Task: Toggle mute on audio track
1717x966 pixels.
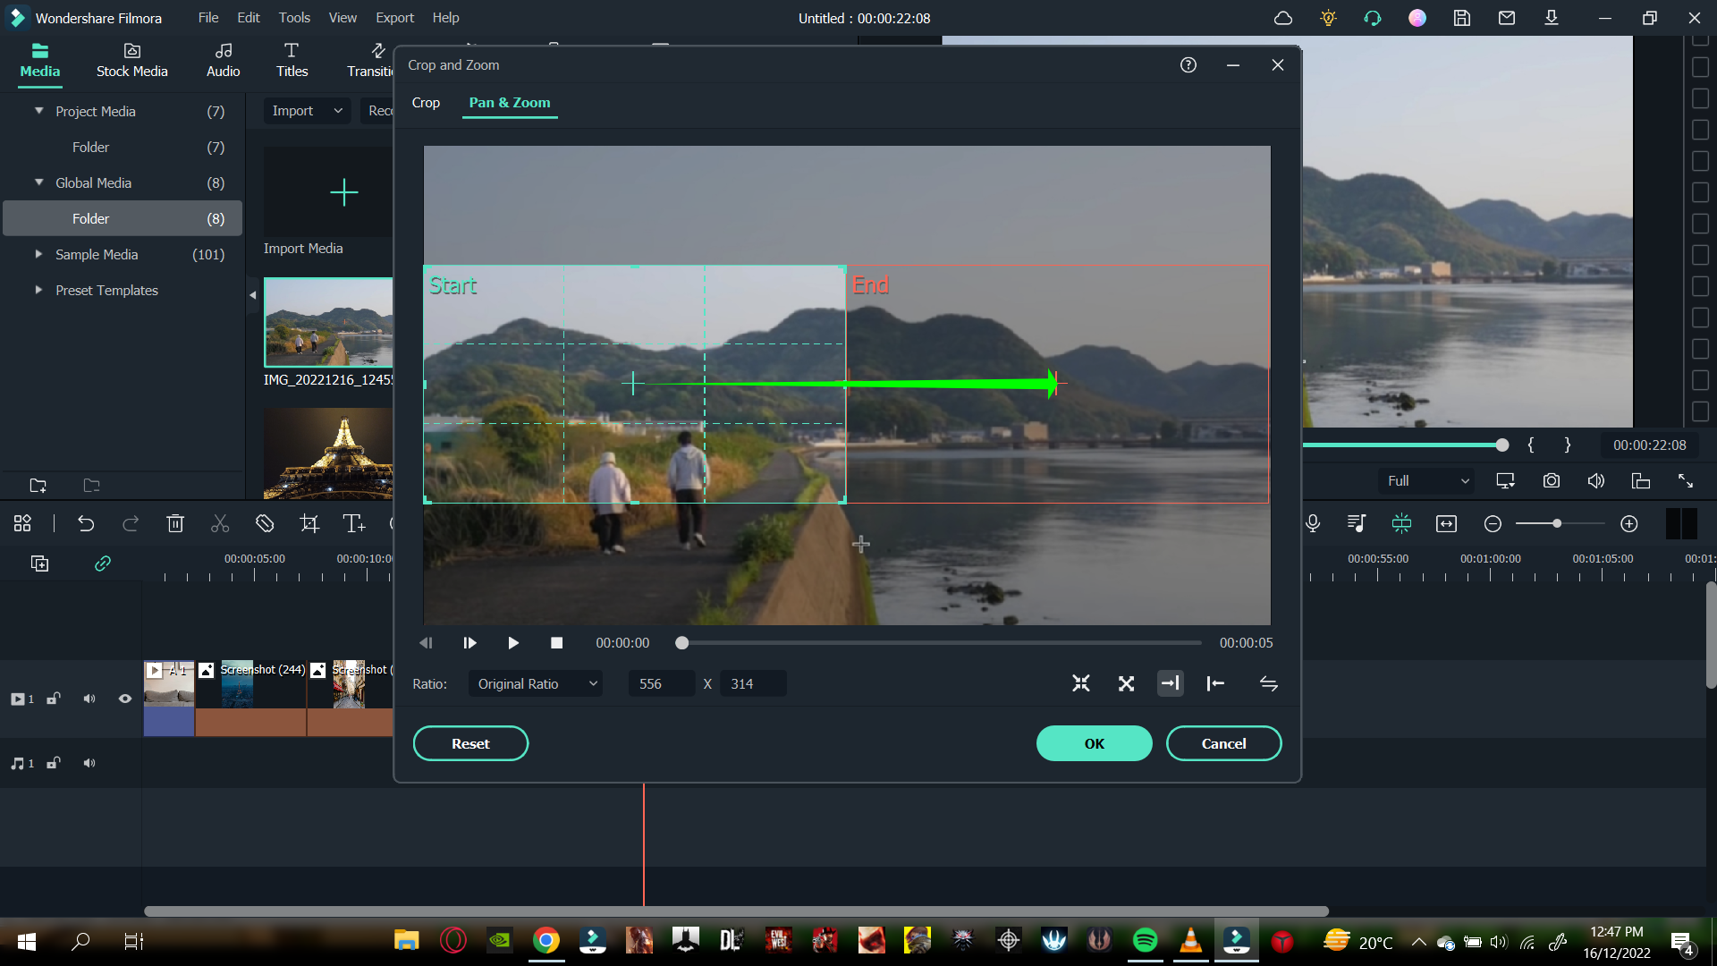Action: click(x=89, y=763)
